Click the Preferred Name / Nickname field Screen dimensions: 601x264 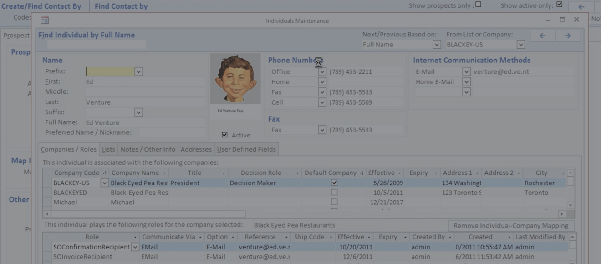pyautogui.click(x=172, y=133)
